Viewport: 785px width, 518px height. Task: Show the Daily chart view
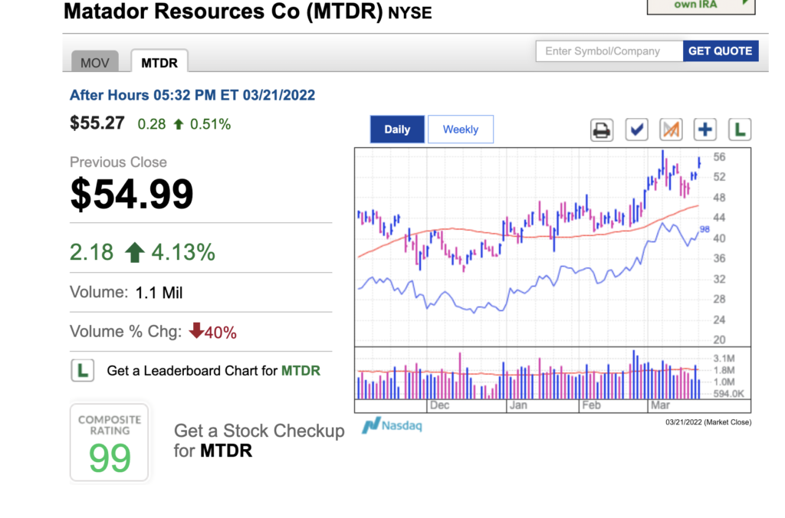[397, 129]
